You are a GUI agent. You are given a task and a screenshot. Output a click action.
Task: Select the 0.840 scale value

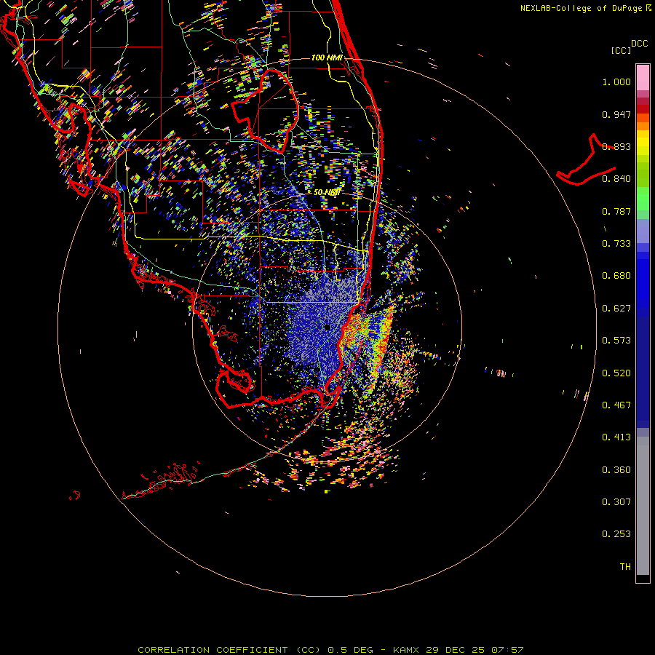tap(616, 179)
